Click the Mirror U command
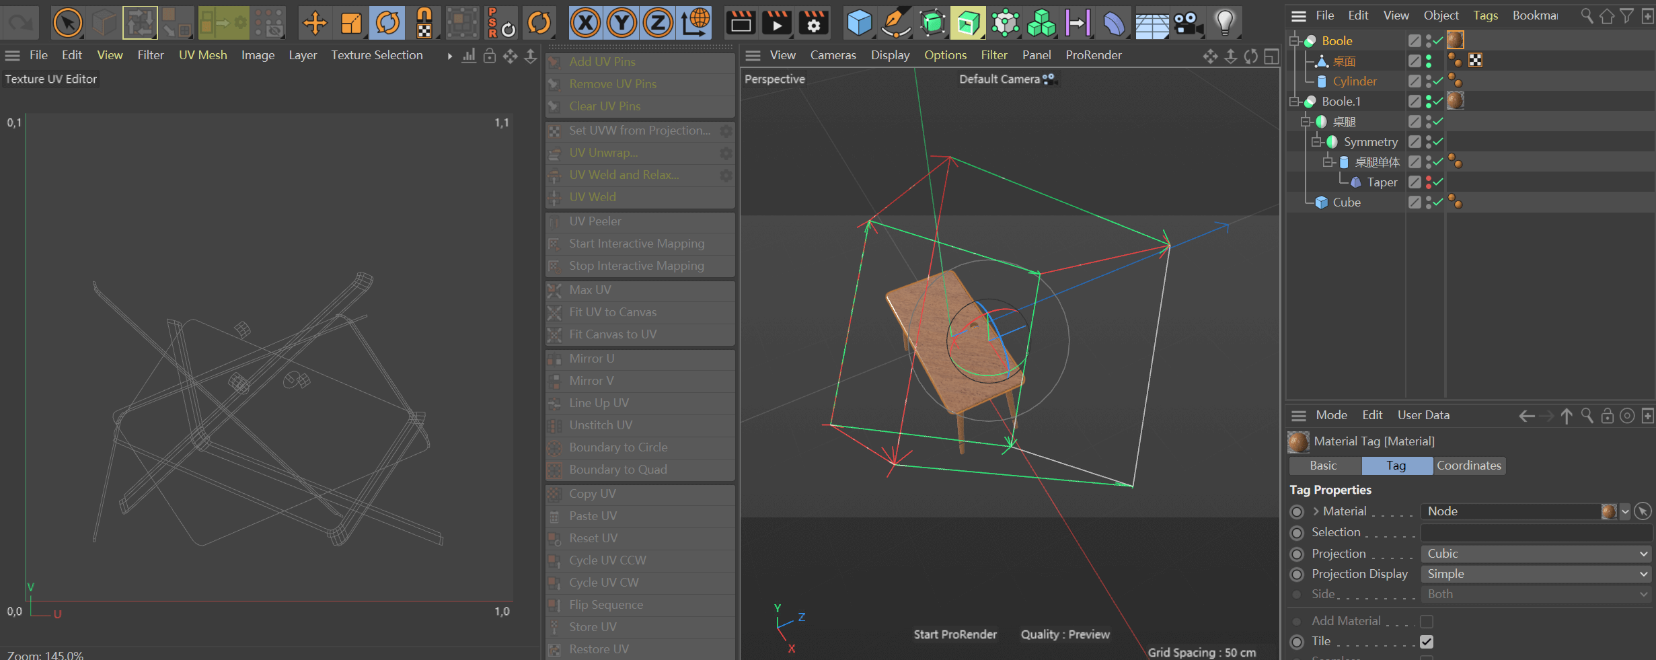 tap(640, 359)
